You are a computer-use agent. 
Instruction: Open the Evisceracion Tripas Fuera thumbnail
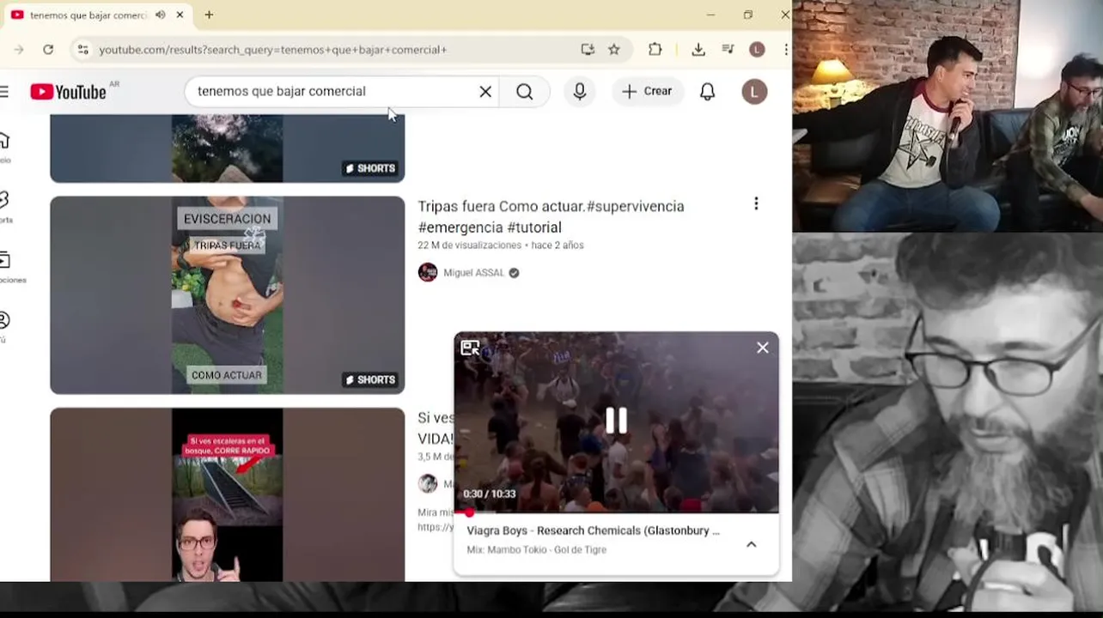pyautogui.click(x=227, y=295)
